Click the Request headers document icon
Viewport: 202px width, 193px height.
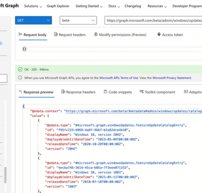56,34
